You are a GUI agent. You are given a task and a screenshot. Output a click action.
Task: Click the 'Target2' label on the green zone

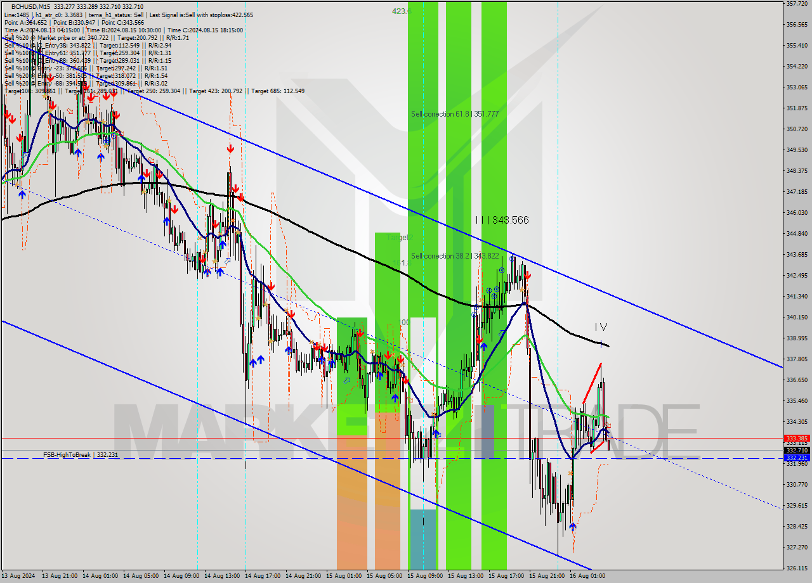coord(400,238)
